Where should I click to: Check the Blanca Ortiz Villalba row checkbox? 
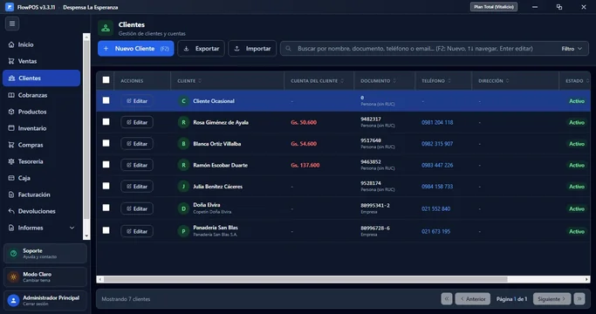(x=106, y=143)
